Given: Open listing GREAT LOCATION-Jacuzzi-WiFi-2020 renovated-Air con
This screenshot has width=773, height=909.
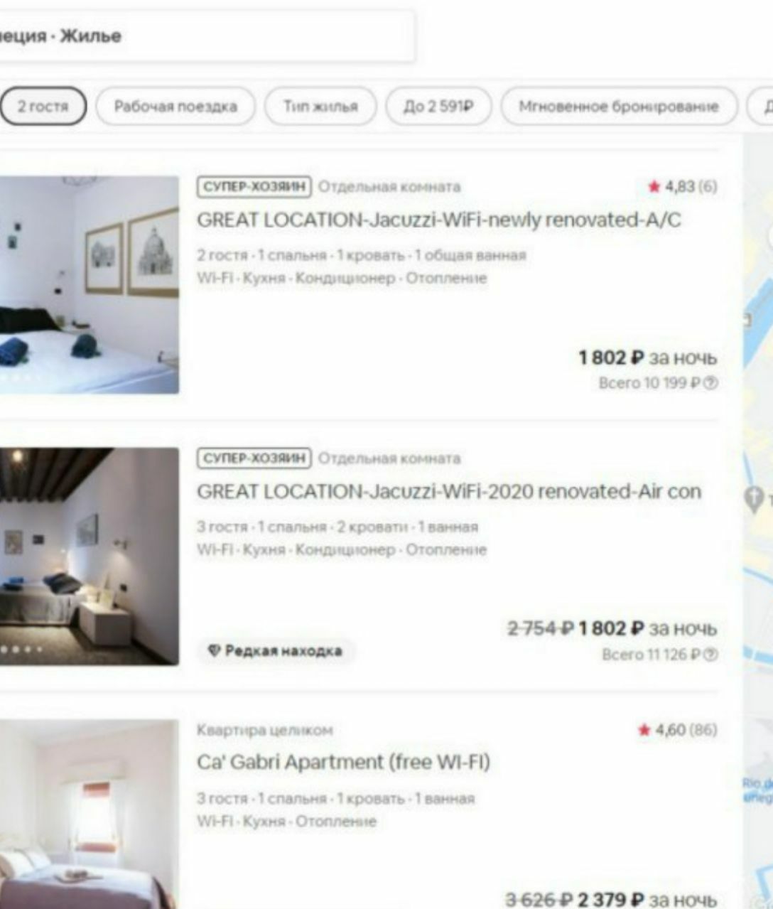Looking at the screenshot, I should [x=449, y=492].
